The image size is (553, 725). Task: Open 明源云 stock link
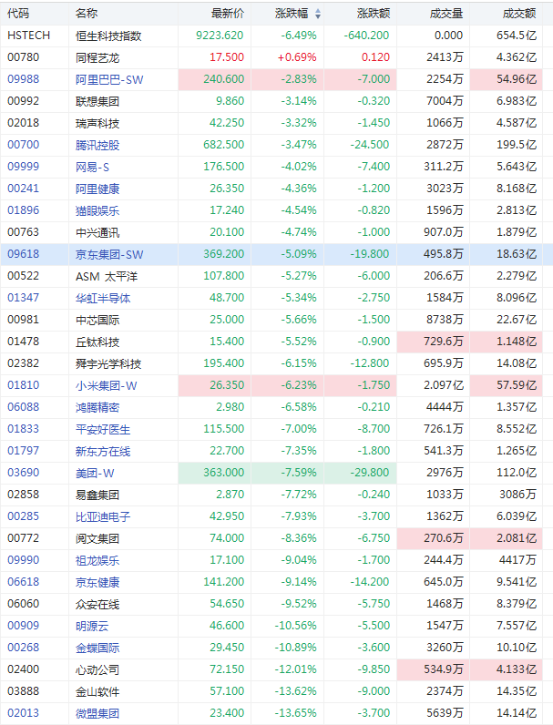92,626
